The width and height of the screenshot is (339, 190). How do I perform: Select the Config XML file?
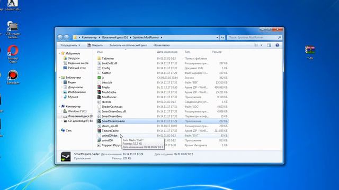[162, 68]
